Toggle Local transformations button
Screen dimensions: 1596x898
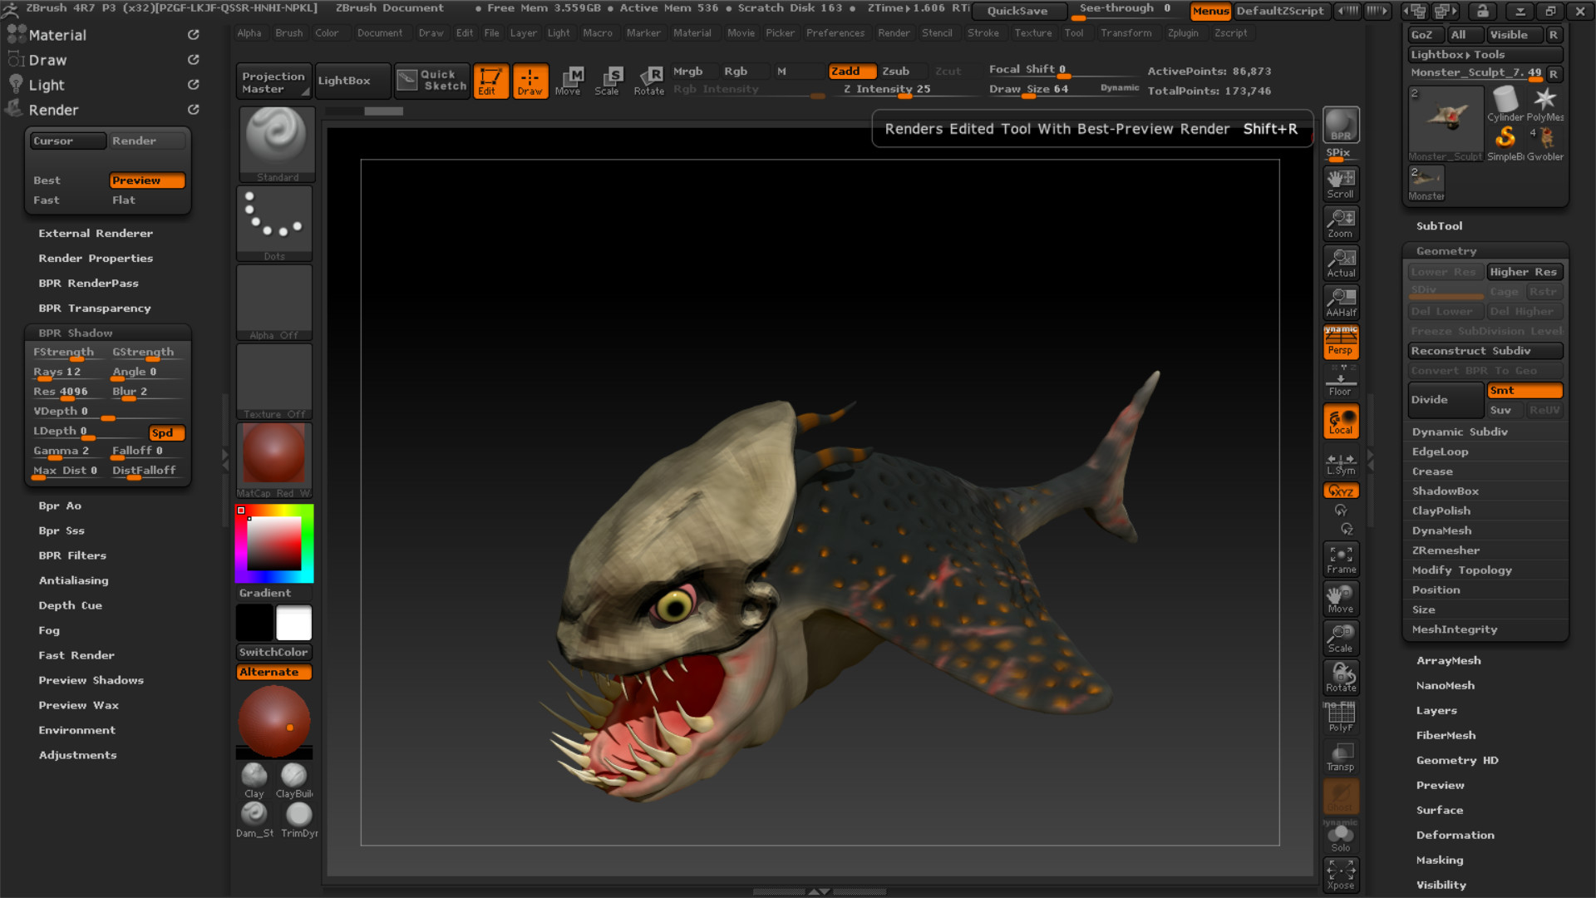point(1341,421)
